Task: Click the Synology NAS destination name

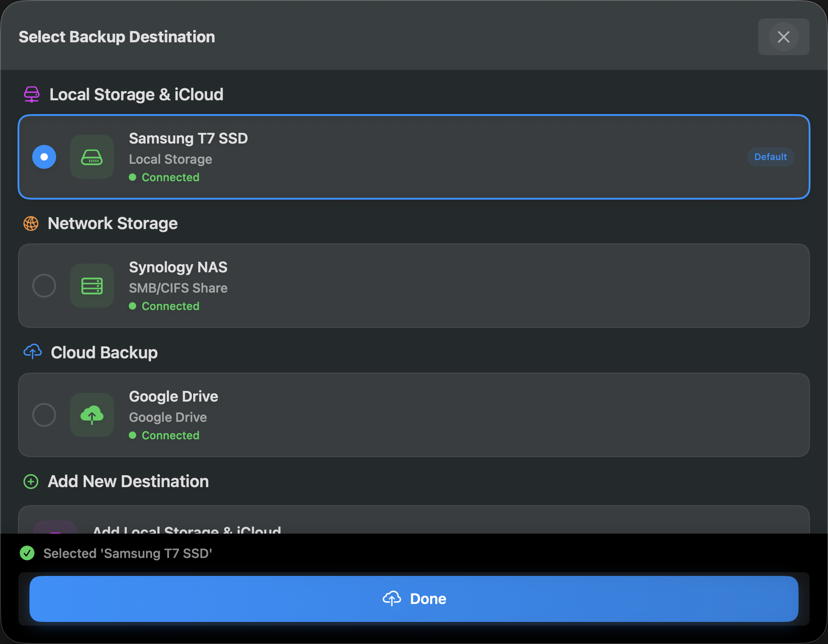Action: 178,267
